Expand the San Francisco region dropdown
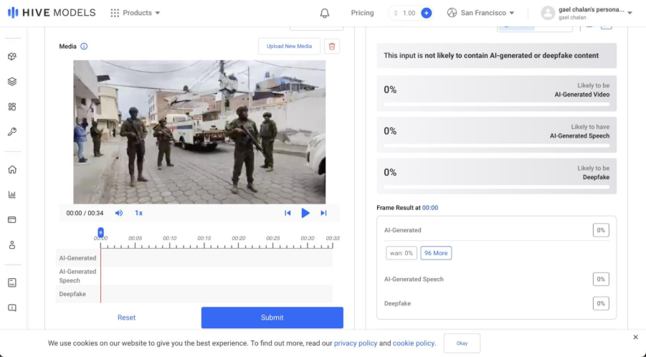 (480, 13)
